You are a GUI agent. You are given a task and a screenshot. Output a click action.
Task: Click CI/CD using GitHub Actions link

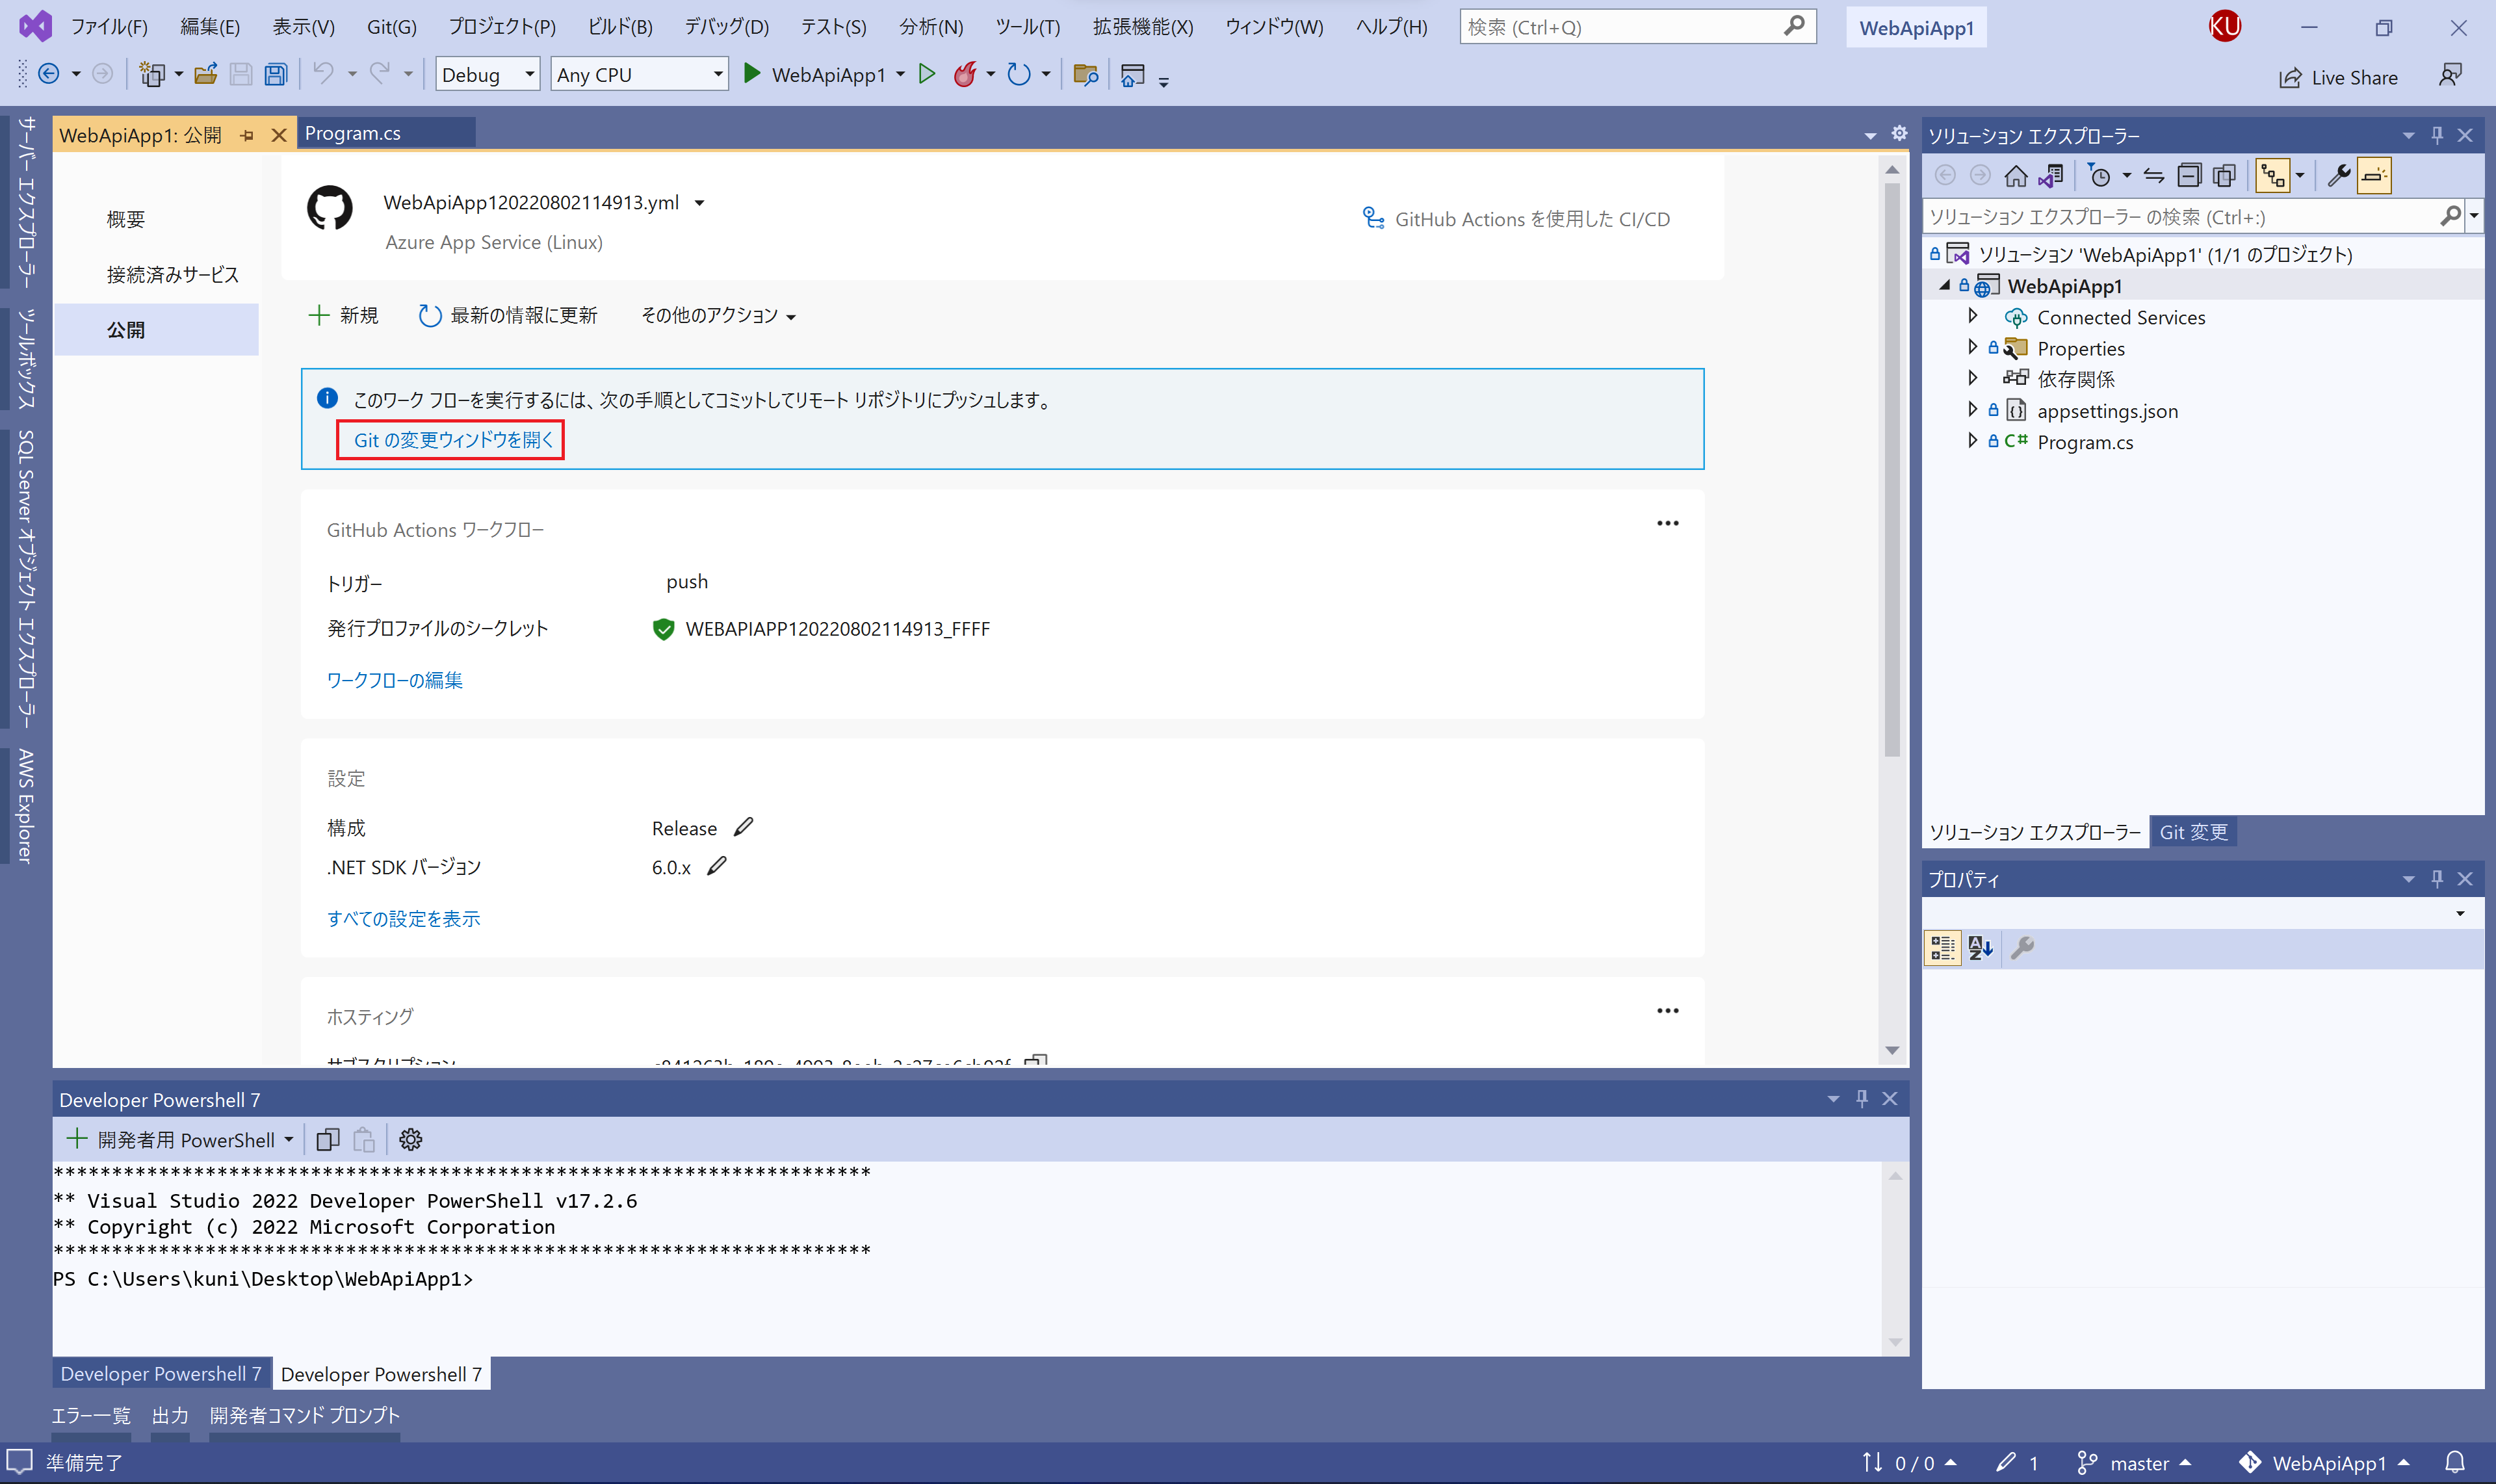point(1517,219)
